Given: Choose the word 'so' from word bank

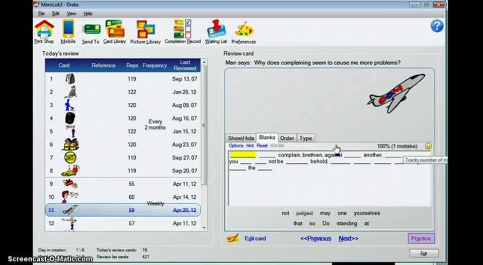Looking at the screenshot, I should coord(312,223).
